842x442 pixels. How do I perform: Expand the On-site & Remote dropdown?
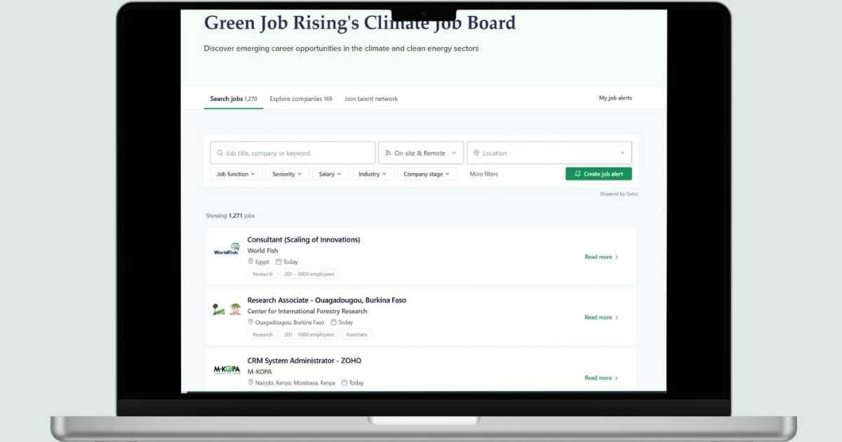click(x=421, y=153)
